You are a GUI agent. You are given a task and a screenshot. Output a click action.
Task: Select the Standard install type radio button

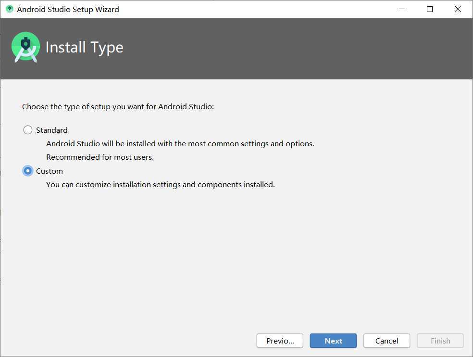click(x=28, y=130)
